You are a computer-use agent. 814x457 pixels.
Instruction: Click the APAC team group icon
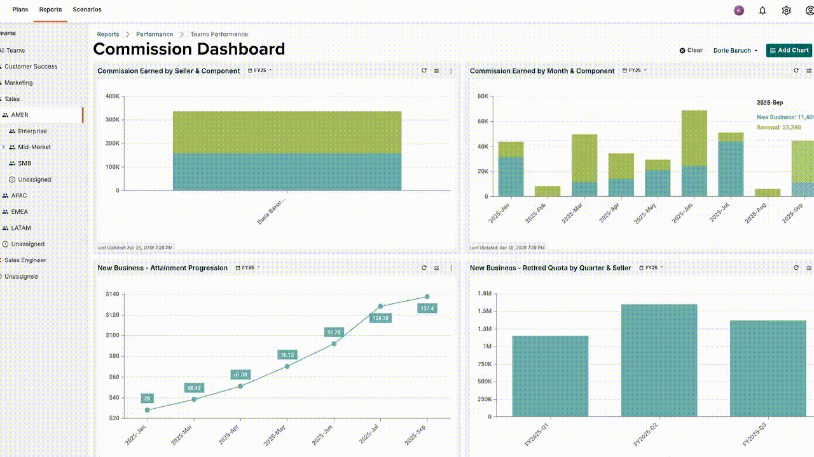[5, 195]
